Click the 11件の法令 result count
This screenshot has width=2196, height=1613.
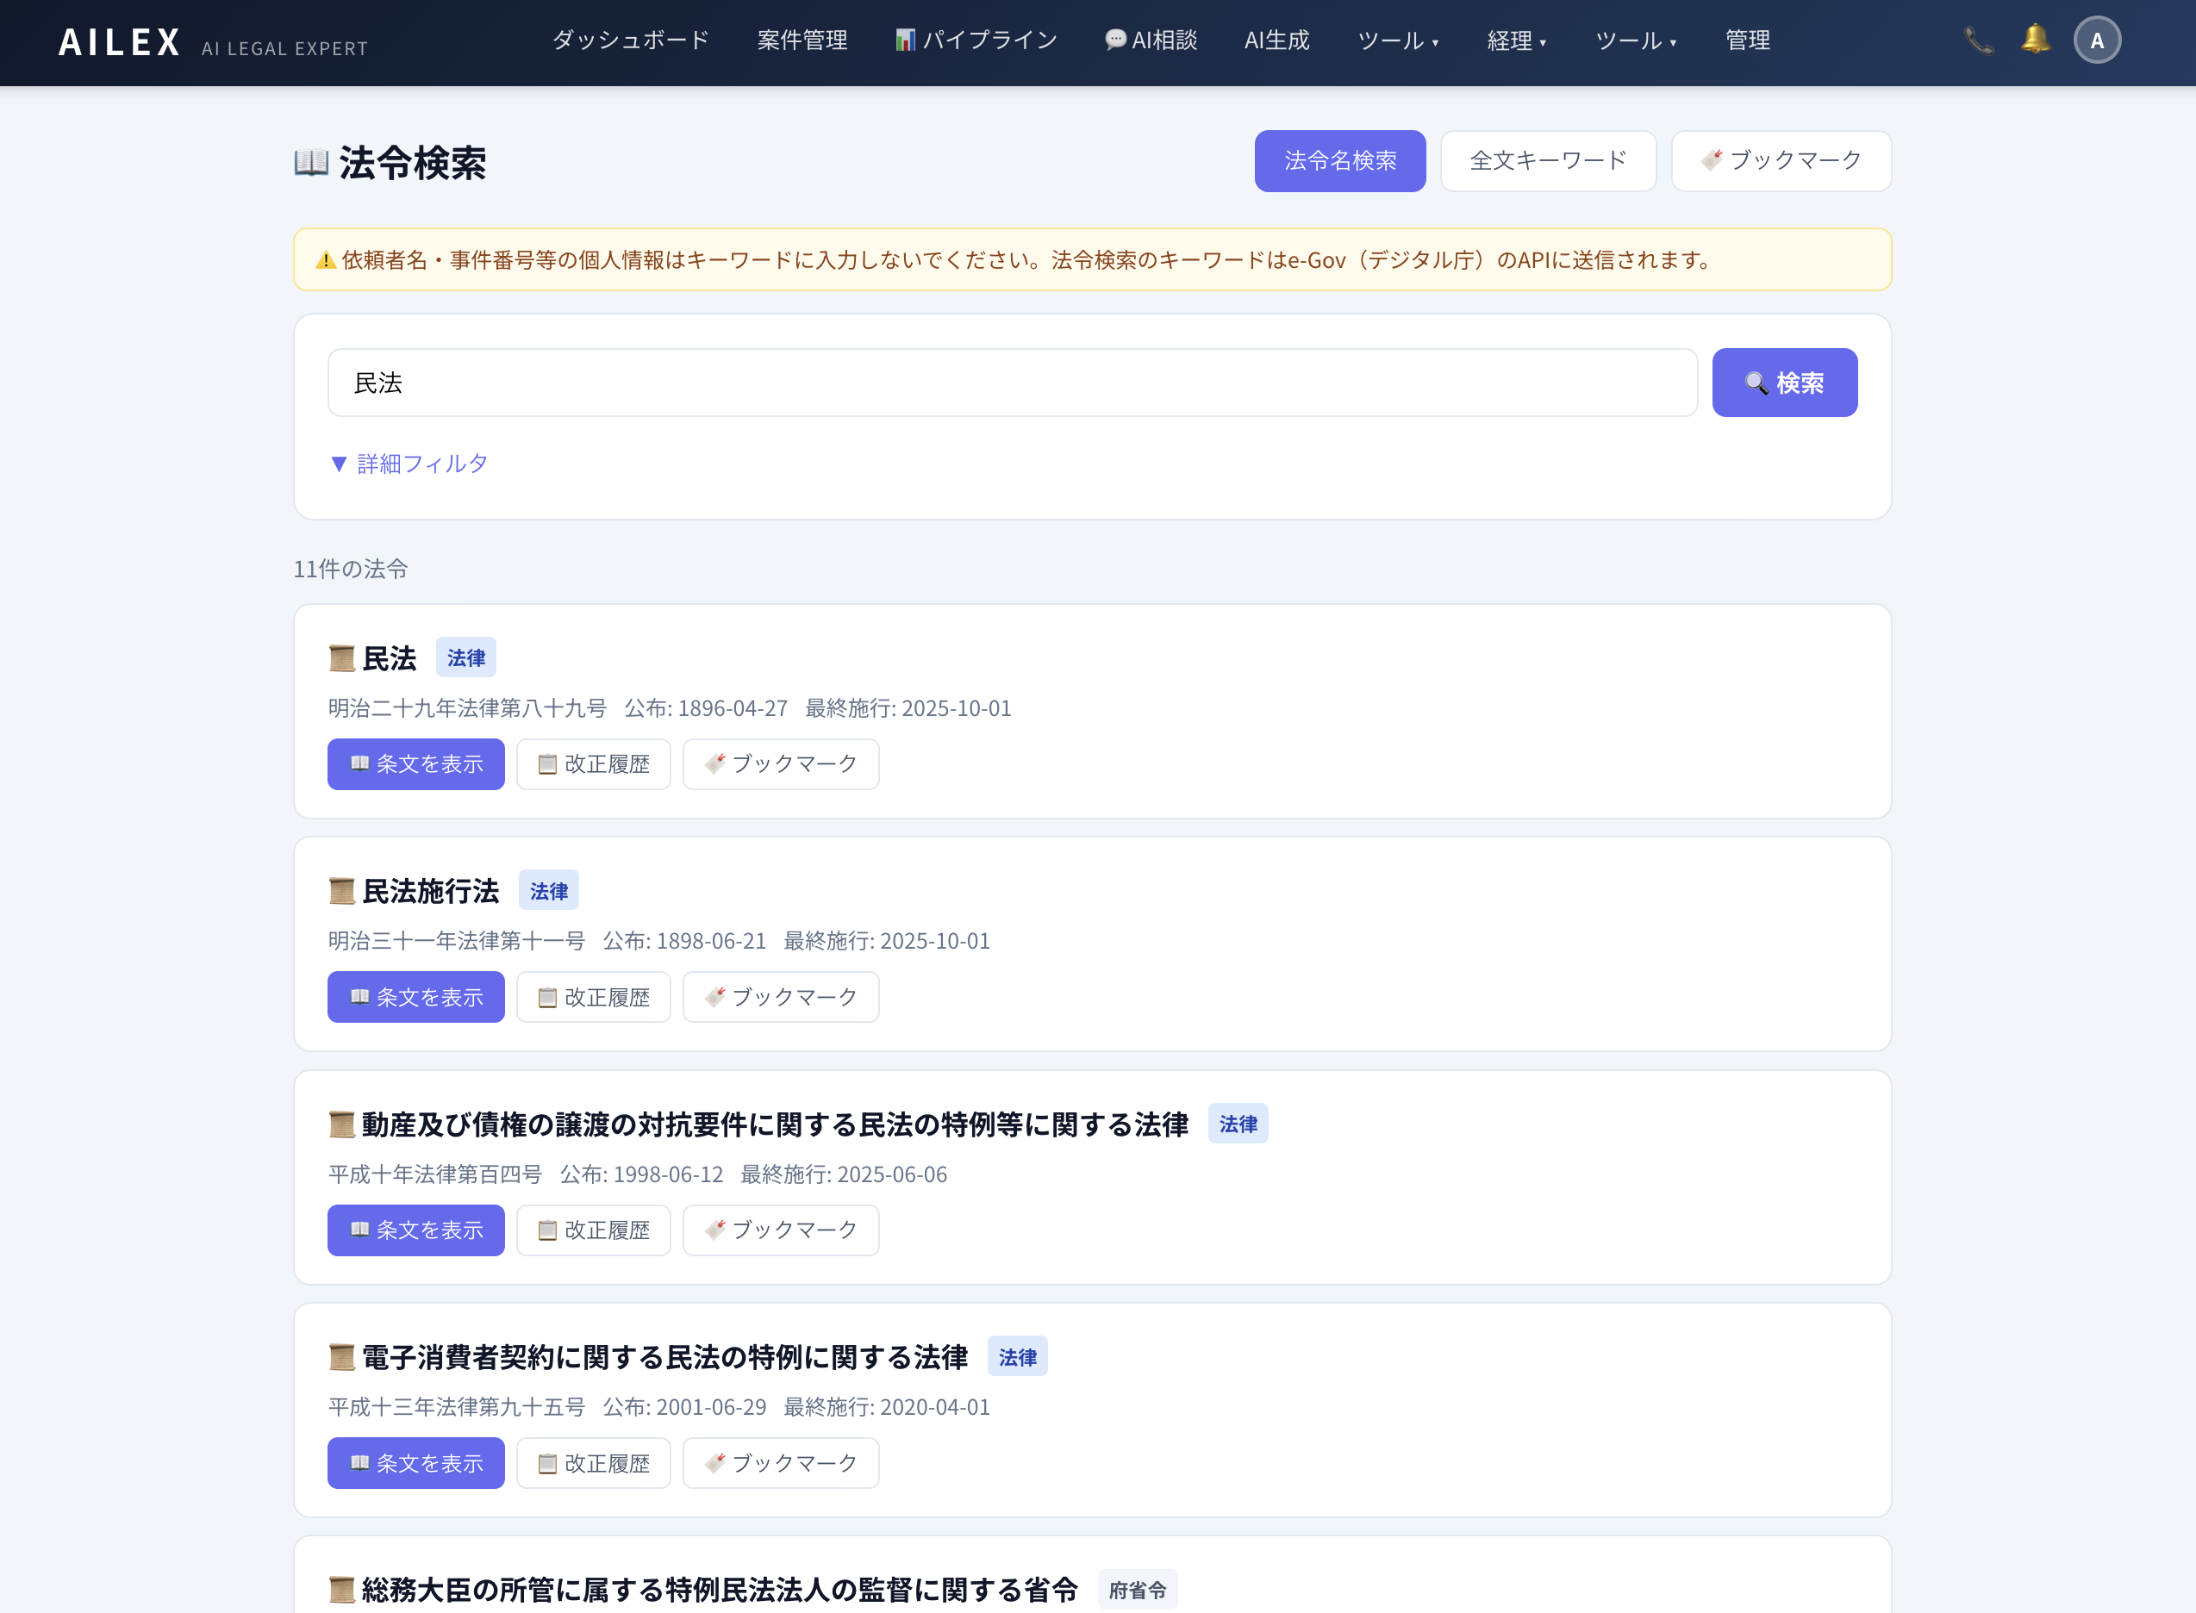tap(351, 570)
